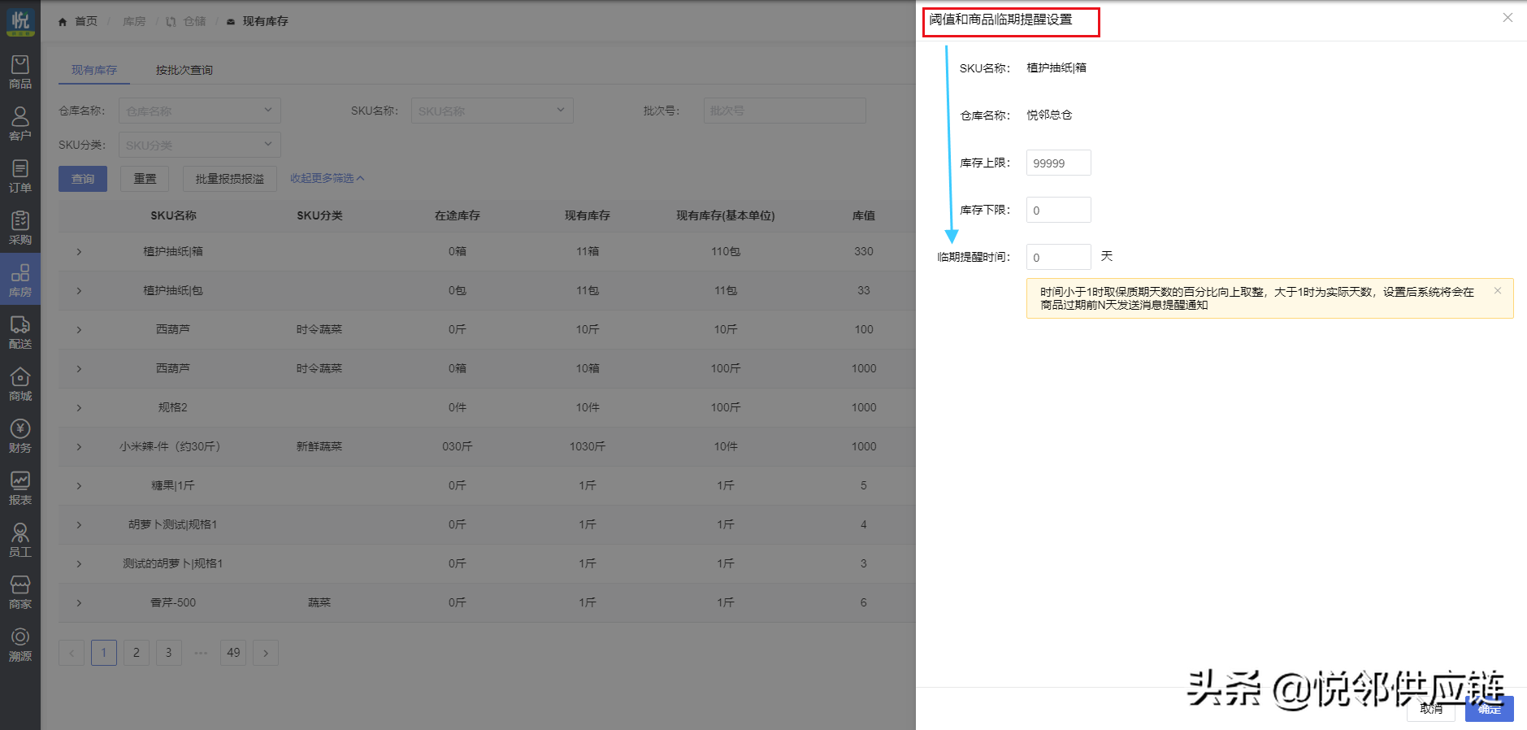Screen dimensions: 1527x730
Task: Click the 重置 button
Action: point(145,179)
